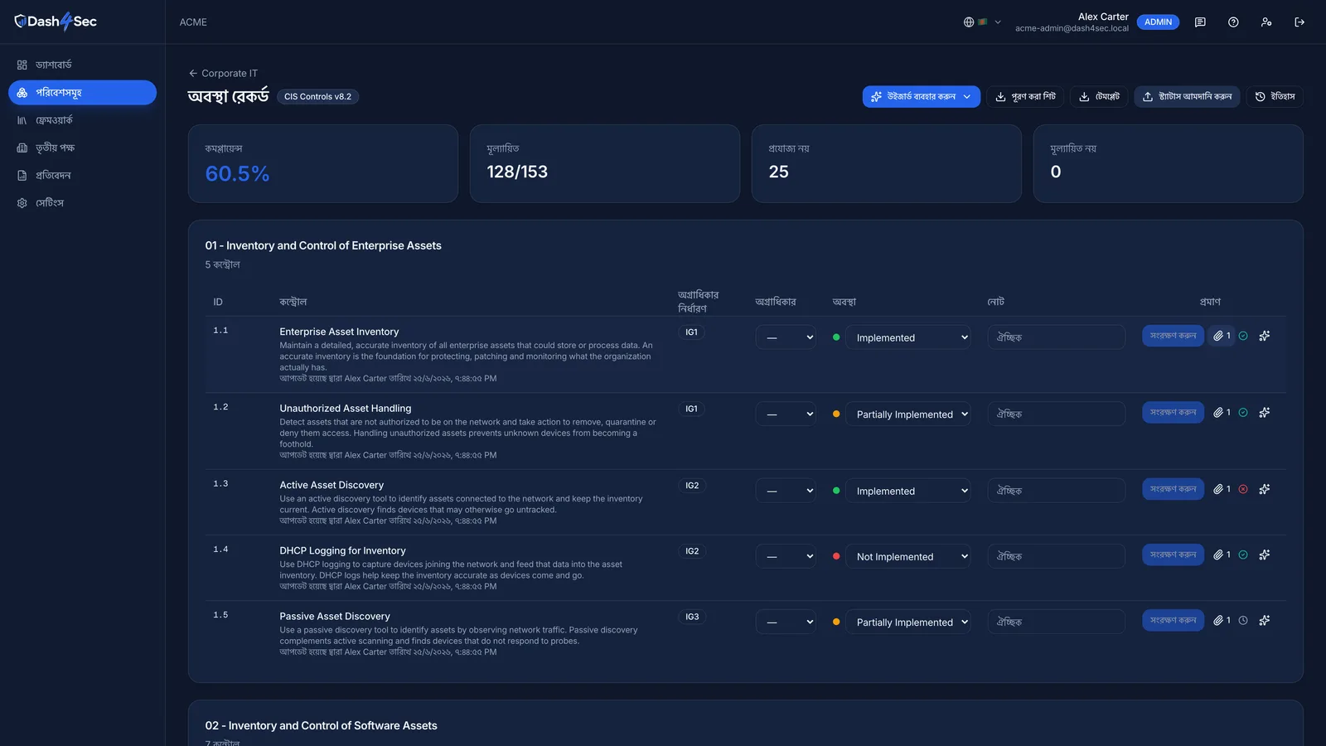Open ফ্রেমওয়ার্ক (Frameworks) in the sidebar
The height and width of the screenshot is (746, 1326).
pyautogui.click(x=82, y=120)
